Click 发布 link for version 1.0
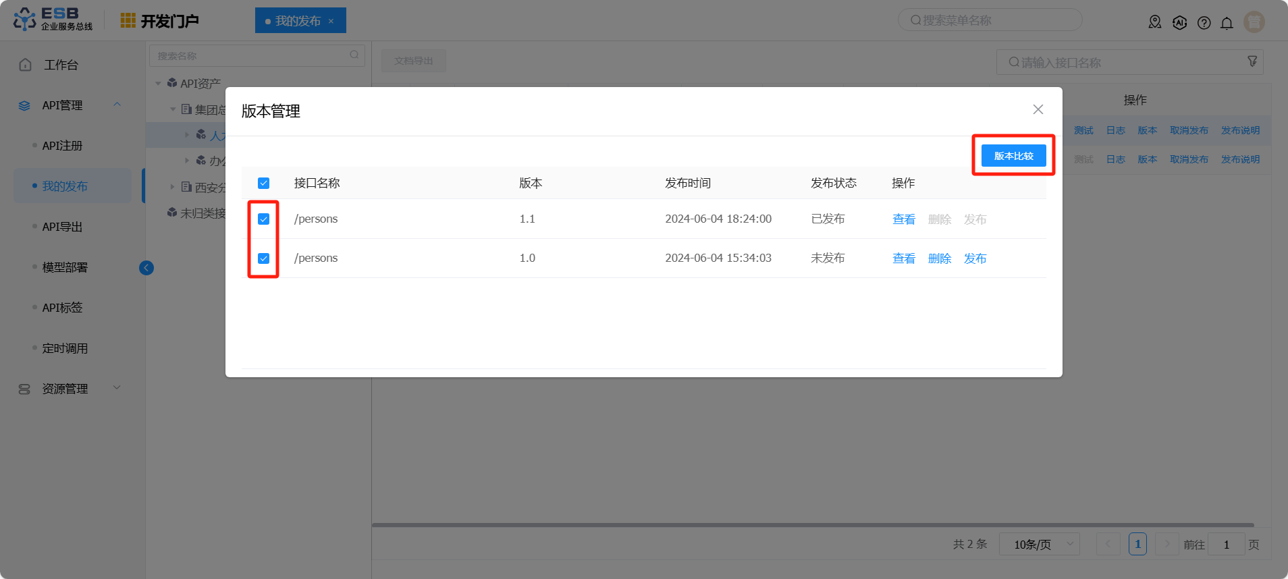Viewport: 1288px width, 579px height. (x=975, y=258)
